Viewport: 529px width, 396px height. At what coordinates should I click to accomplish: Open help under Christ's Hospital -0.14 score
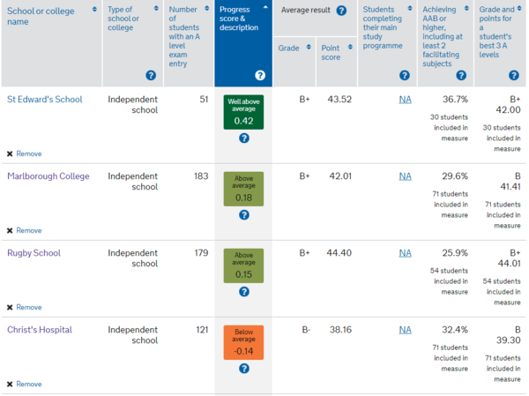(x=244, y=369)
